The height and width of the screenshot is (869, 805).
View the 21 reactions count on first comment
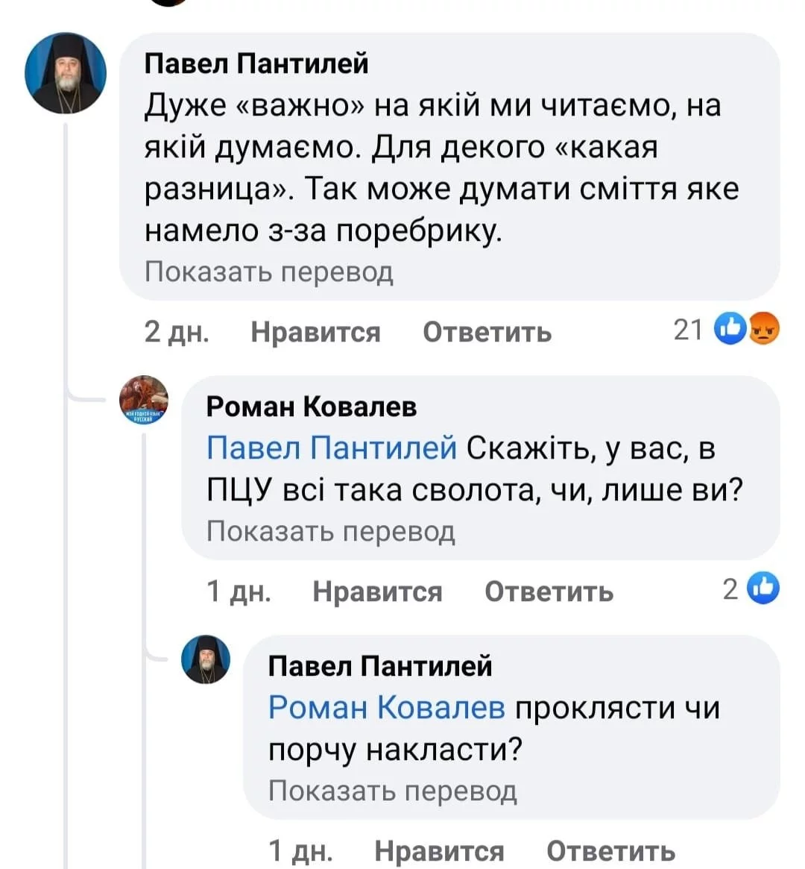[688, 329]
